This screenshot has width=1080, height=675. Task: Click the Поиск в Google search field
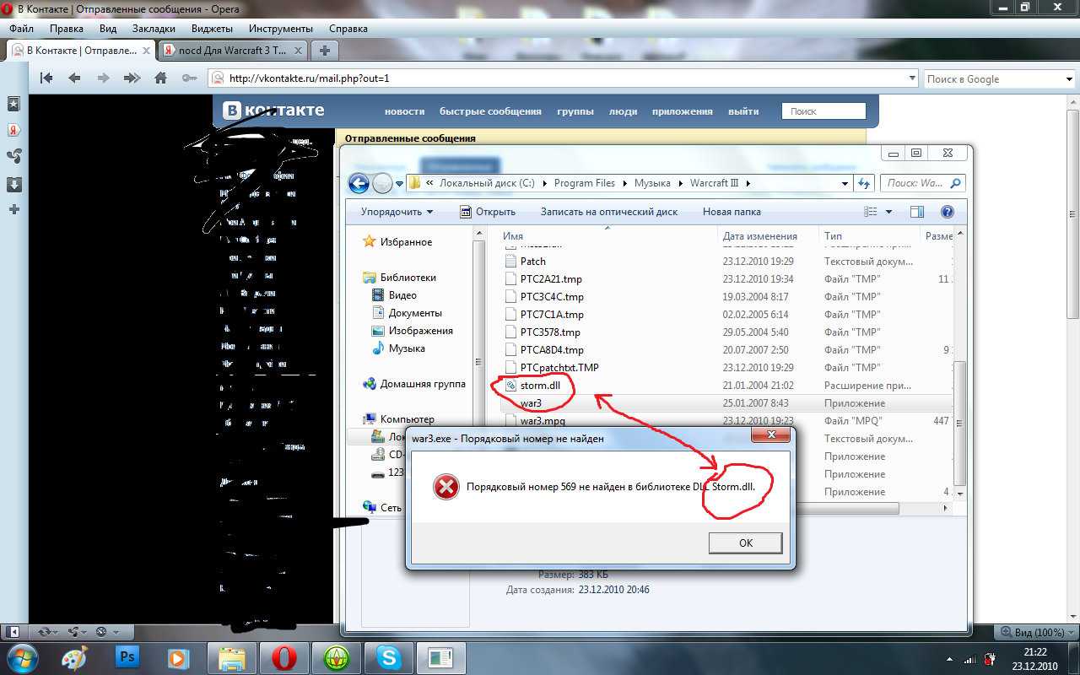point(991,78)
